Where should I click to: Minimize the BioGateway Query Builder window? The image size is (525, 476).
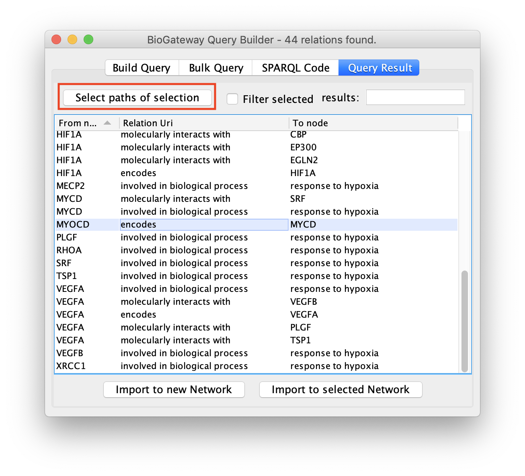point(72,39)
